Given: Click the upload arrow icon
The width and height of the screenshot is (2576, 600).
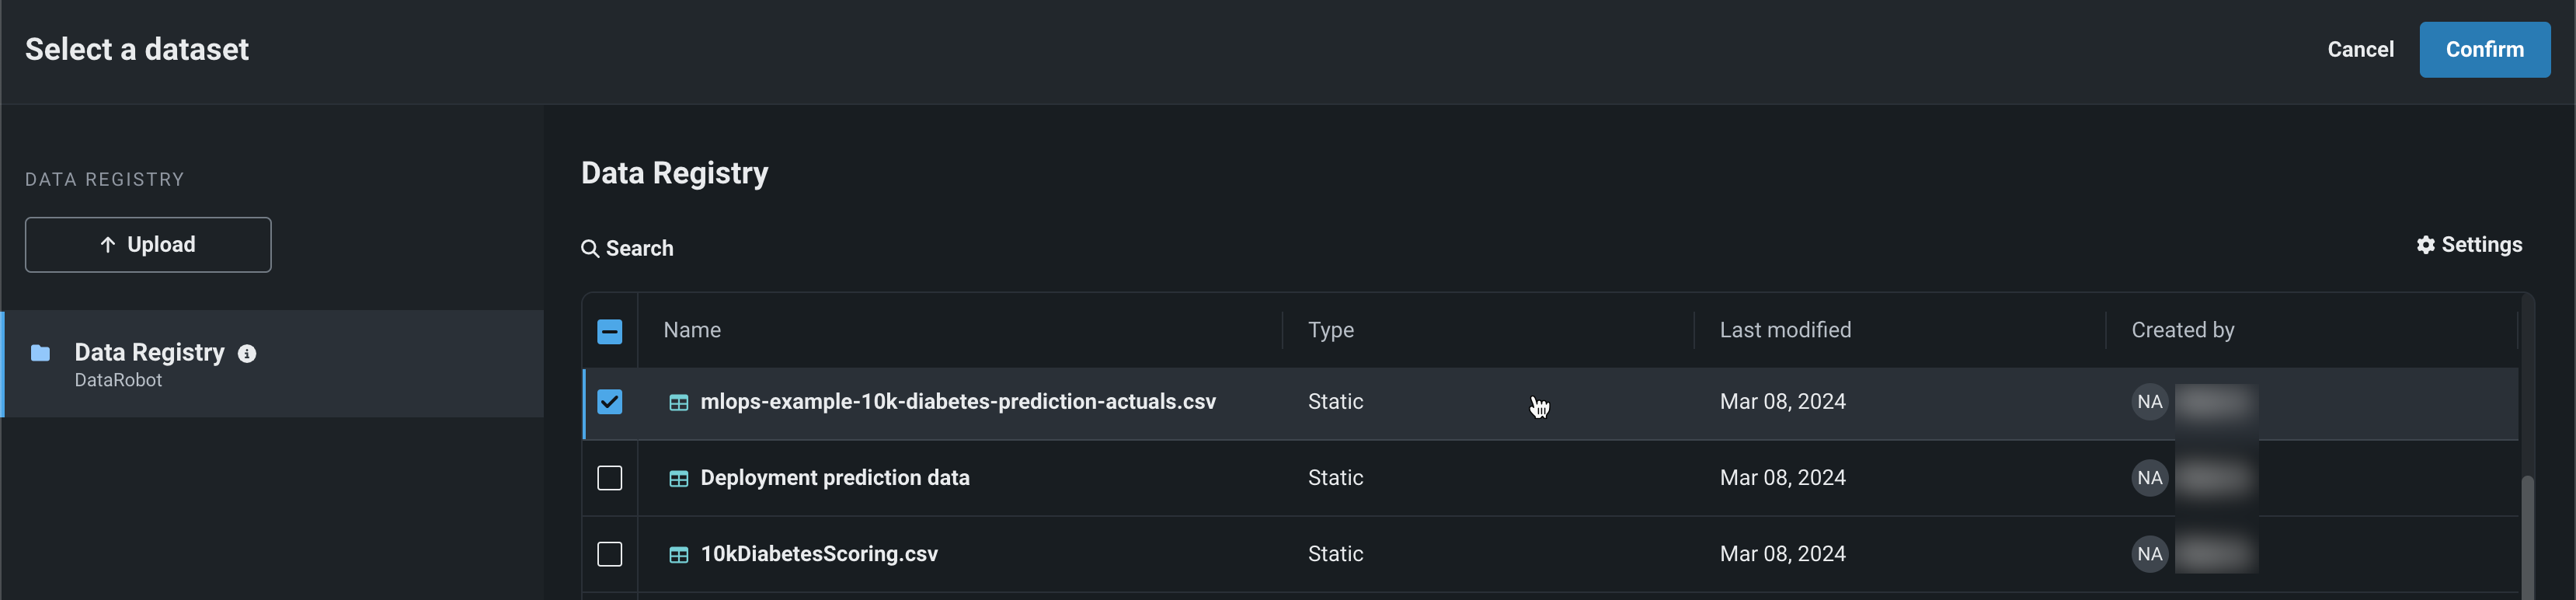Looking at the screenshot, I should pos(108,245).
